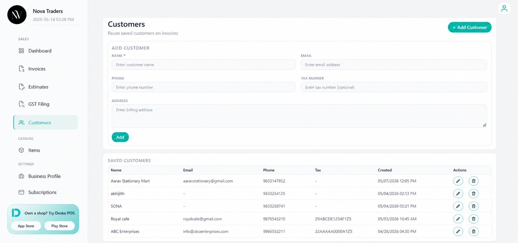Click the Email column header
The image size is (518, 243).
pyautogui.click(x=188, y=170)
